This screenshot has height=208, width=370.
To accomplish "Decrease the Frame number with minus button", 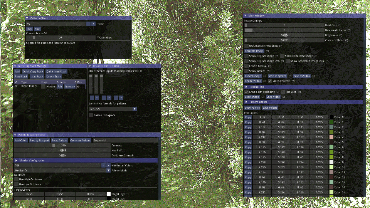I will (88, 24).
